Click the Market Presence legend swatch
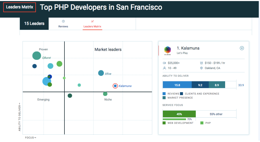 [x=164, y=98]
